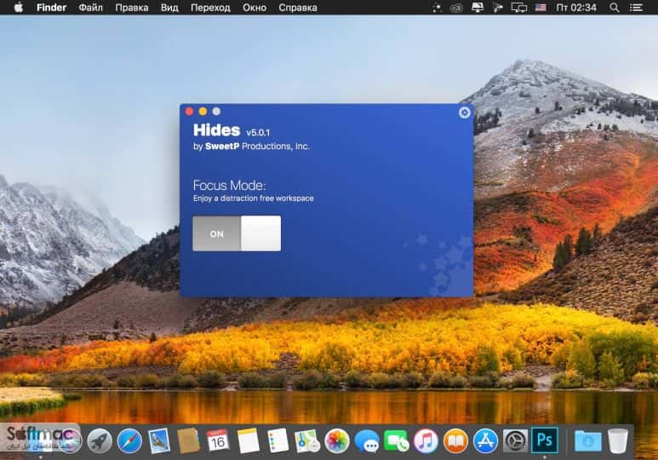Click the arrow-shaped menu bar icon
This screenshot has width=658, height=460.
click(498, 8)
